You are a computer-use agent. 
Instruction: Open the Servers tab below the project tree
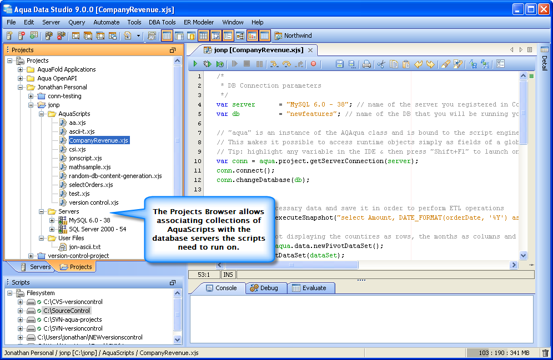(x=37, y=267)
